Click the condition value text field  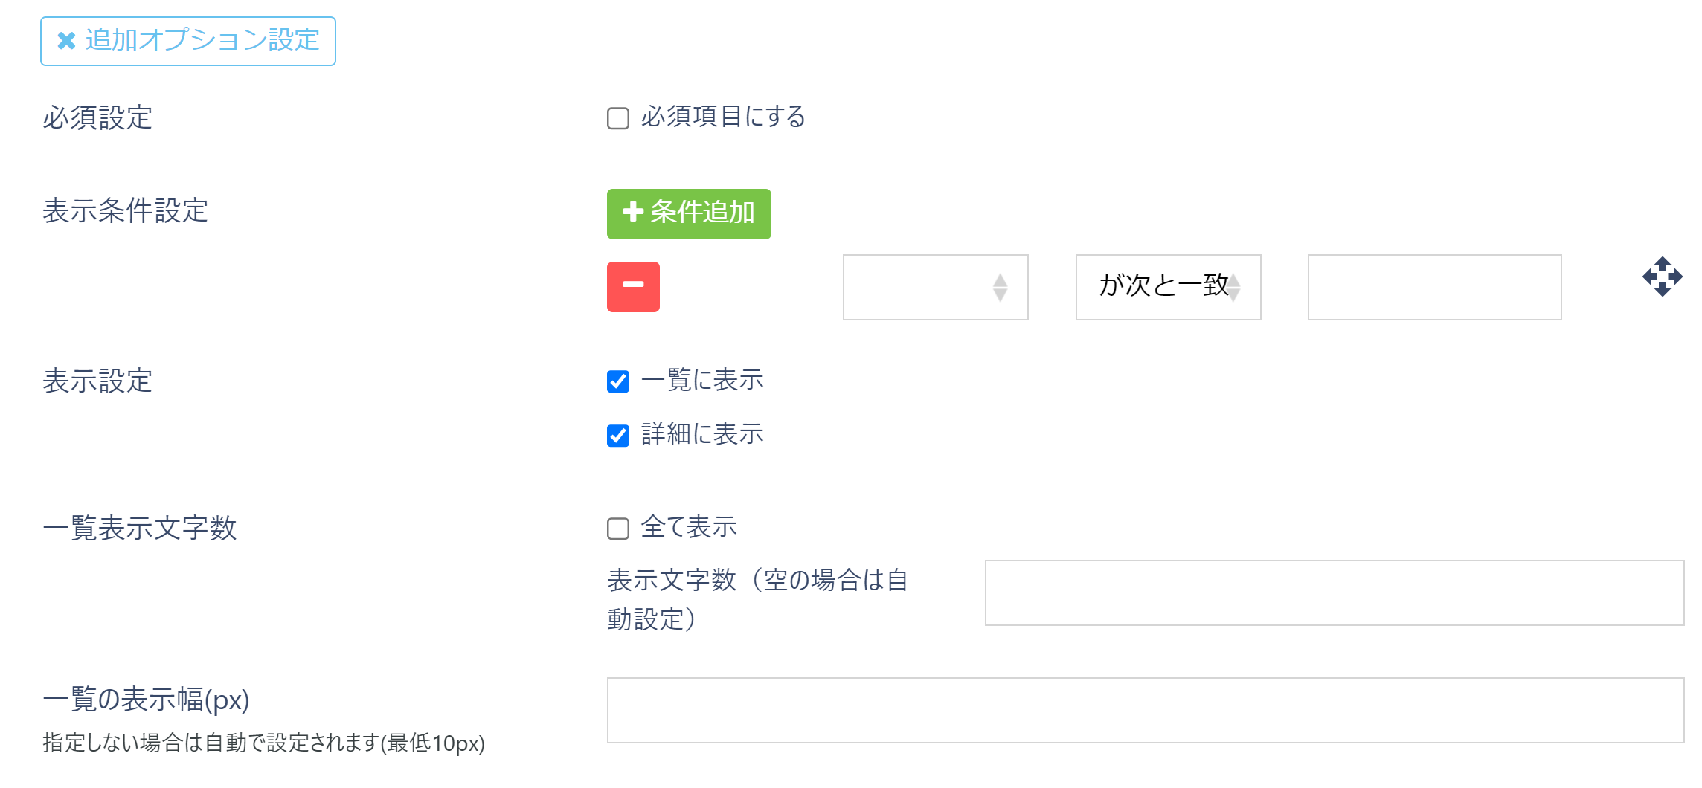coord(1434,288)
